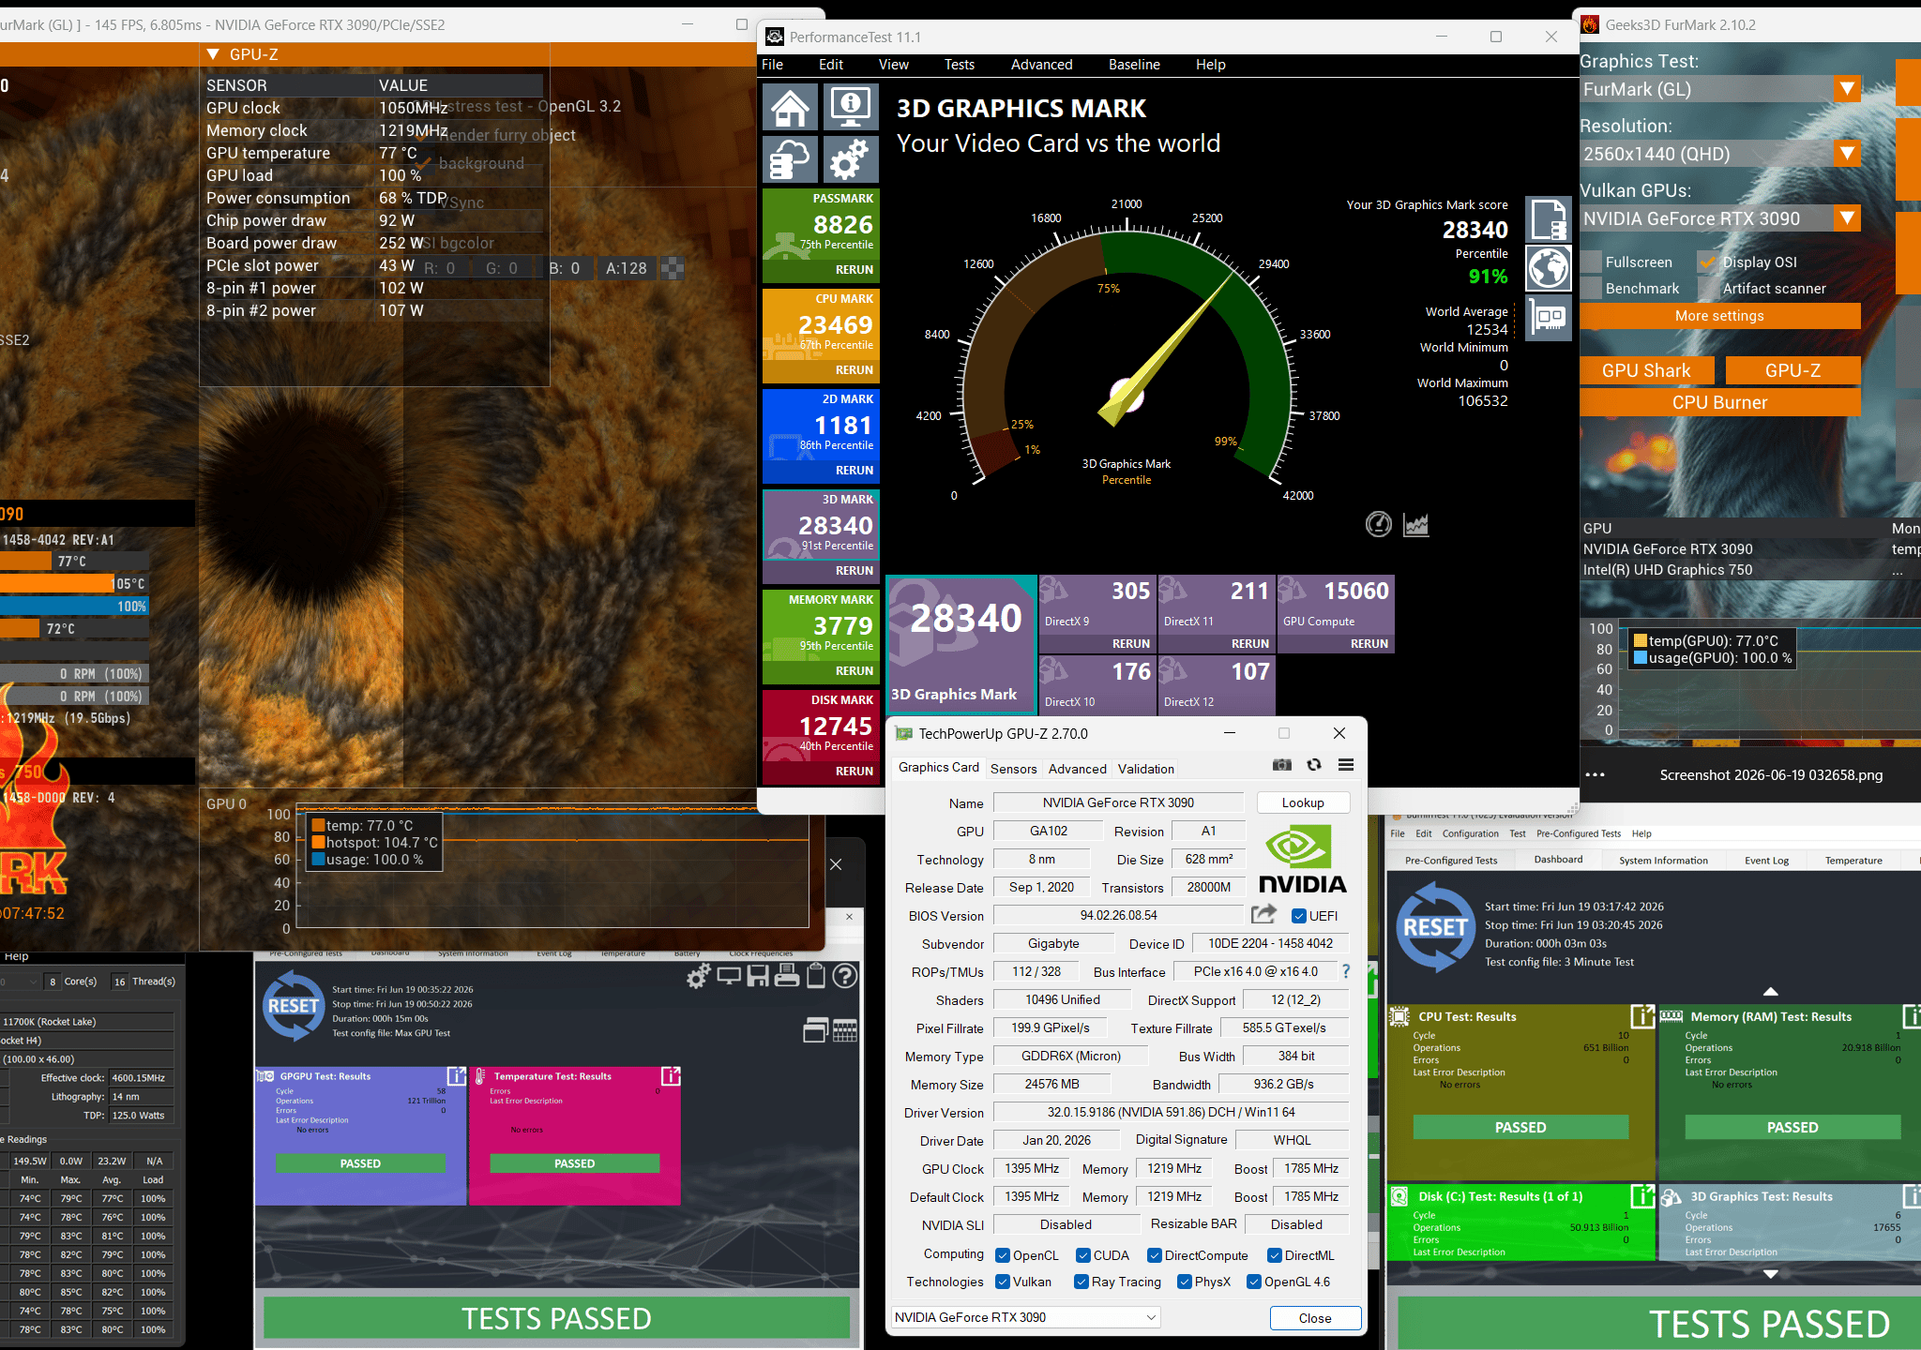
Task: Open the Graphics Test FurMark (GL) dropdown
Action: pos(1848,89)
